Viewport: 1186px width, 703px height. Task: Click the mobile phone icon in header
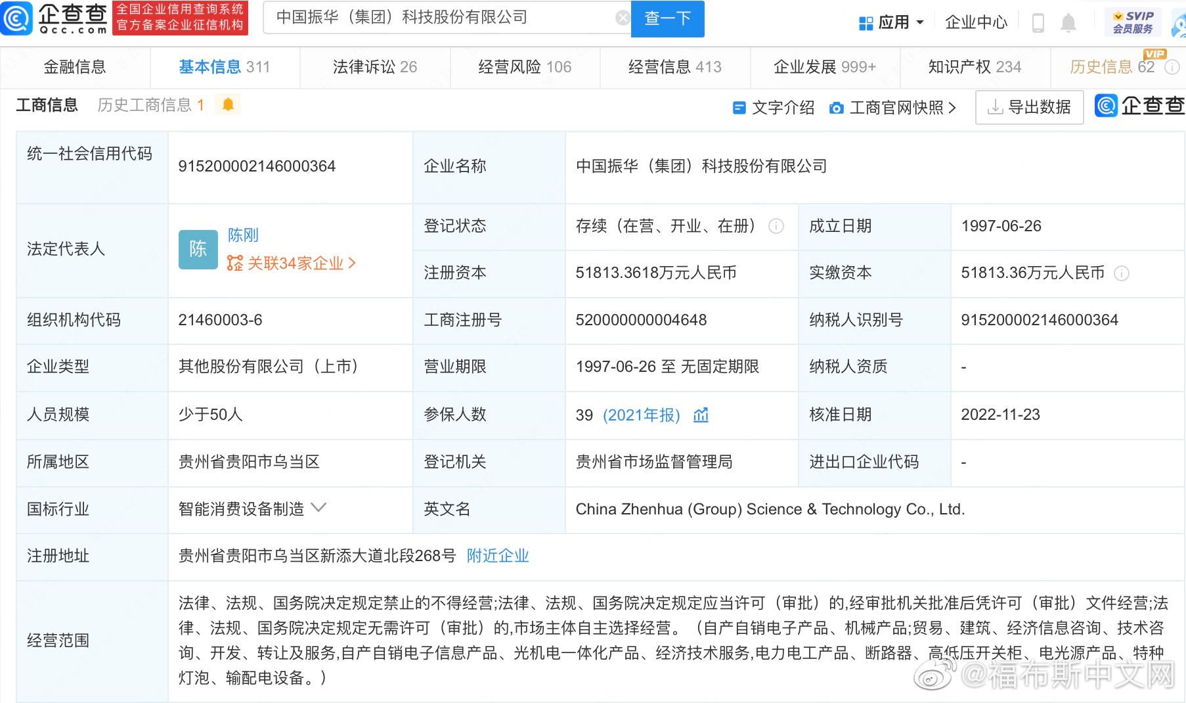(1038, 23)
